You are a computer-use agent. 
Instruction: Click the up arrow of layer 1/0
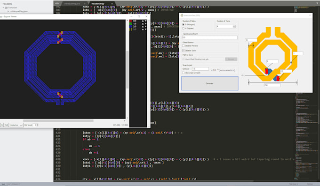(143, 24)
